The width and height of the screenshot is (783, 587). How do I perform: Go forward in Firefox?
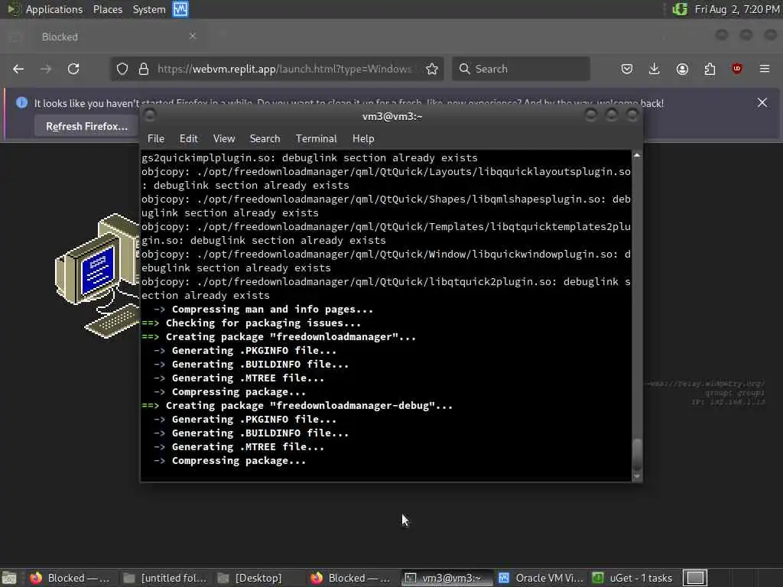click(x=46, y=69)
